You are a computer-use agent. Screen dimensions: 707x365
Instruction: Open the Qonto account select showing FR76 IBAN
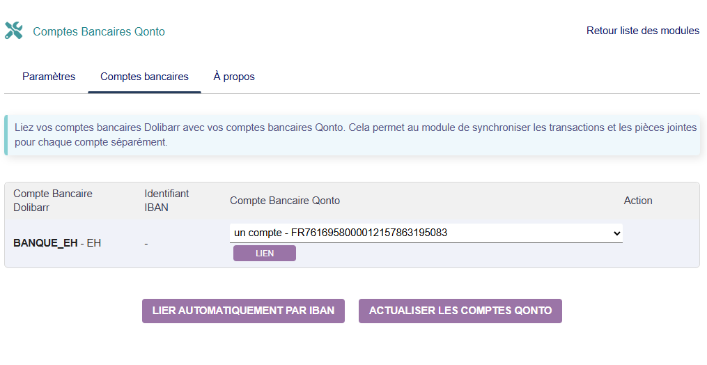click(x=418, y=233)
